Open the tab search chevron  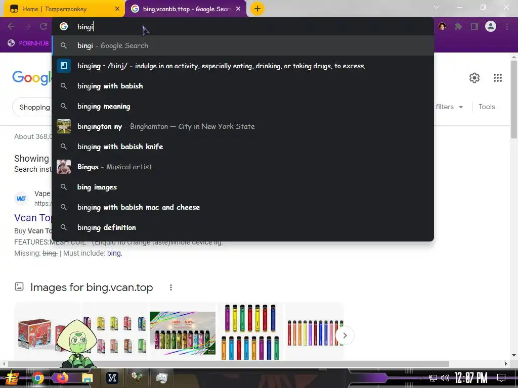click(437, 7)
